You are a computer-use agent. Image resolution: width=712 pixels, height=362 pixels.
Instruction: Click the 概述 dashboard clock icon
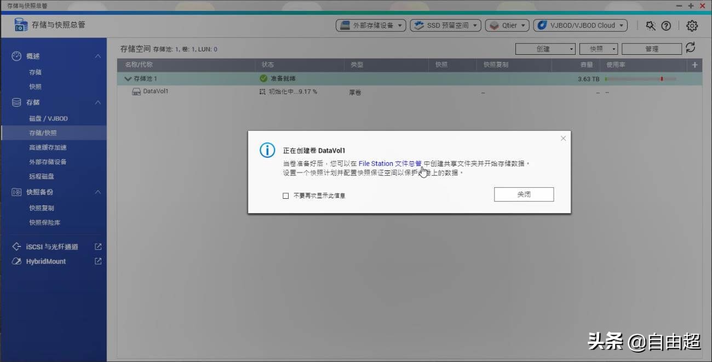tap(16, 56)
